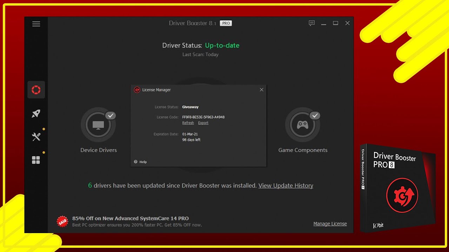Open the Action Center grid sidebar icon
The height and width of the screenshot is (252, 449).
click(x=36, y=160)
